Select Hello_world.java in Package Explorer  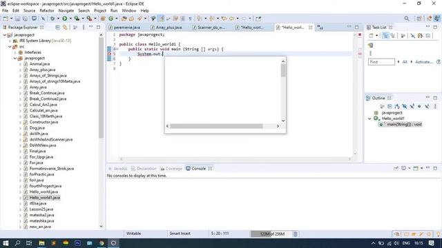44,192
